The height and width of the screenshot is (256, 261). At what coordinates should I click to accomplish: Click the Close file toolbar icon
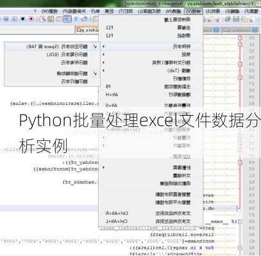[x=217, y=19]
